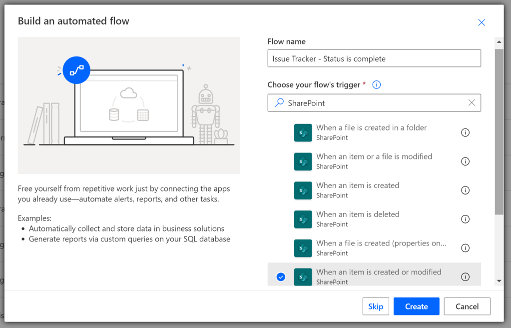Uncheck the 'When an item is created or modified' trigger

281,276
